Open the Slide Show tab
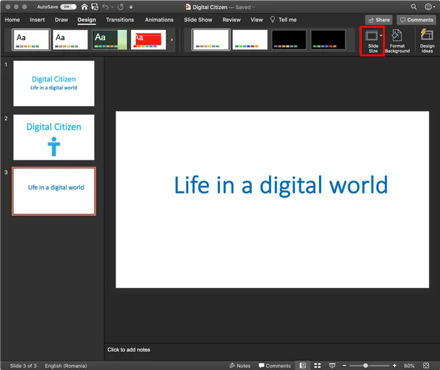 (x=198, y=20)
